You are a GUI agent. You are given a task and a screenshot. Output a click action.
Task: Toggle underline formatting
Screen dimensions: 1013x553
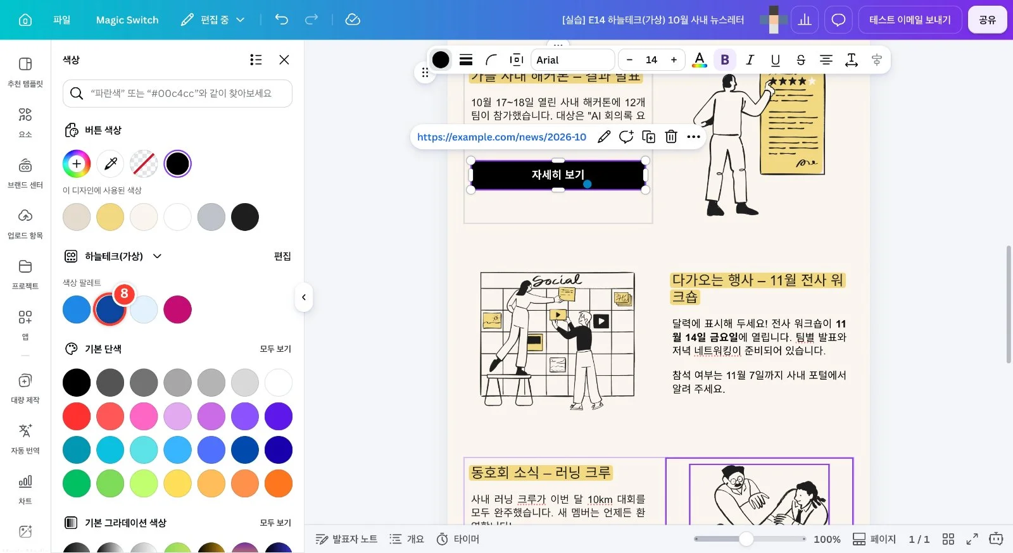776,60
